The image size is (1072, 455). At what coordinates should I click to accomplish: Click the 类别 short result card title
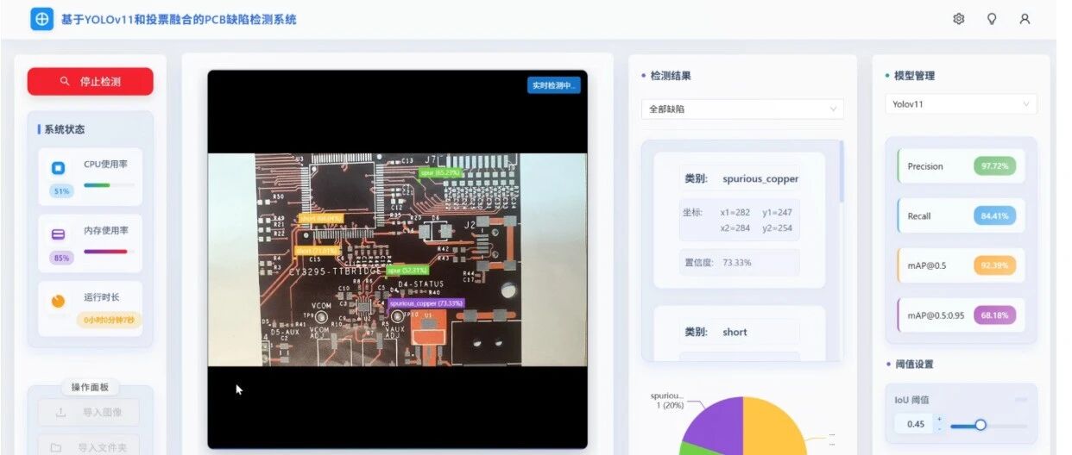click(x=741, y=332)
